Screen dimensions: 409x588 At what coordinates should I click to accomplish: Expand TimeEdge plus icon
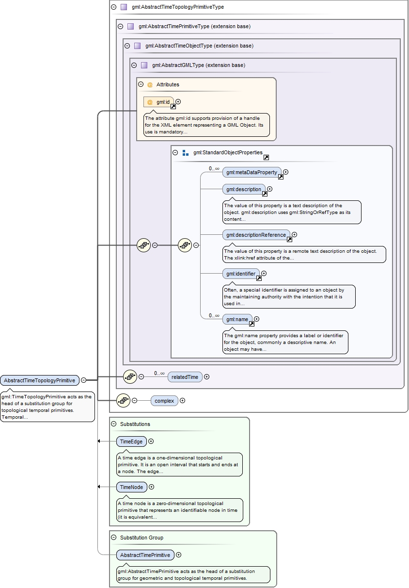point(151,441)
